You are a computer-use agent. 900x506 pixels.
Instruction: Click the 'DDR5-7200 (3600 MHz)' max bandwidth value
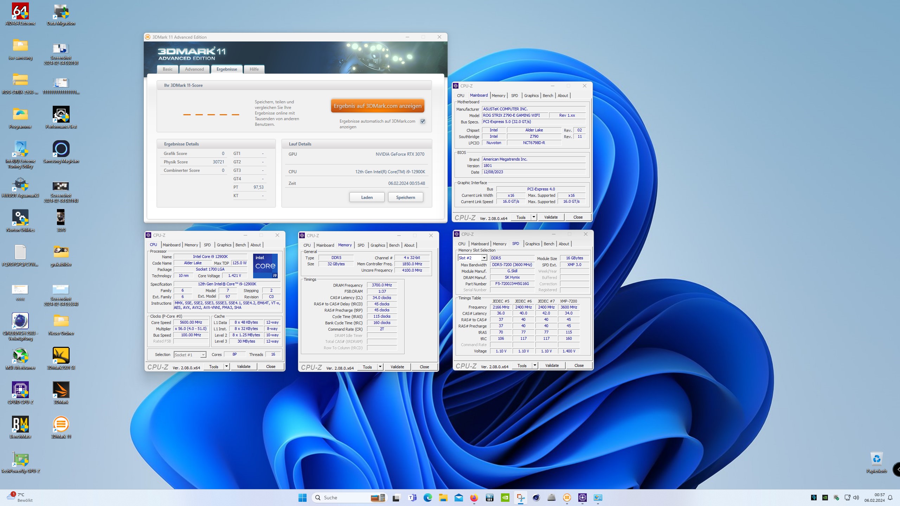click(x=512, y=265)
